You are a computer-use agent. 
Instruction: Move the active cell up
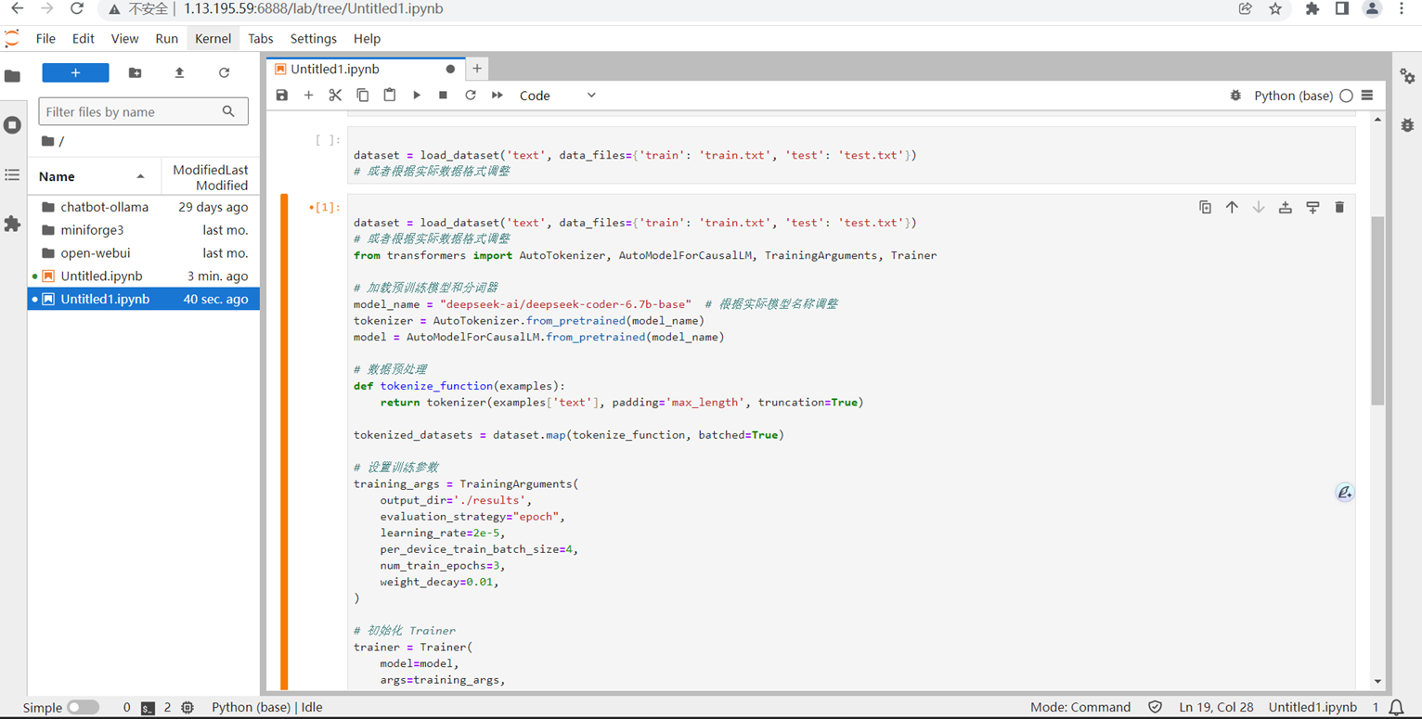[x=1232, y=208]
